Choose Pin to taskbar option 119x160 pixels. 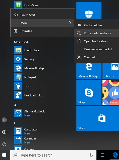pyautogui.click(x=96, y=25)
